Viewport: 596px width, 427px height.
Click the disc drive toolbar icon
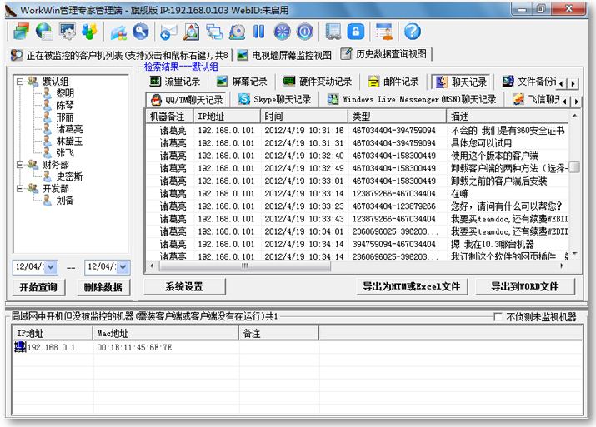(237, 32)
